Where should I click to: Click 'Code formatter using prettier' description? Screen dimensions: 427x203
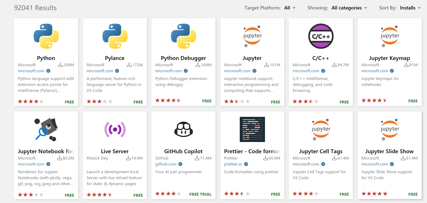251,172
